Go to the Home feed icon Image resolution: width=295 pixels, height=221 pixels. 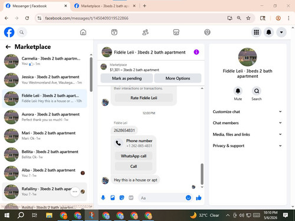click(x=83, y=32)
